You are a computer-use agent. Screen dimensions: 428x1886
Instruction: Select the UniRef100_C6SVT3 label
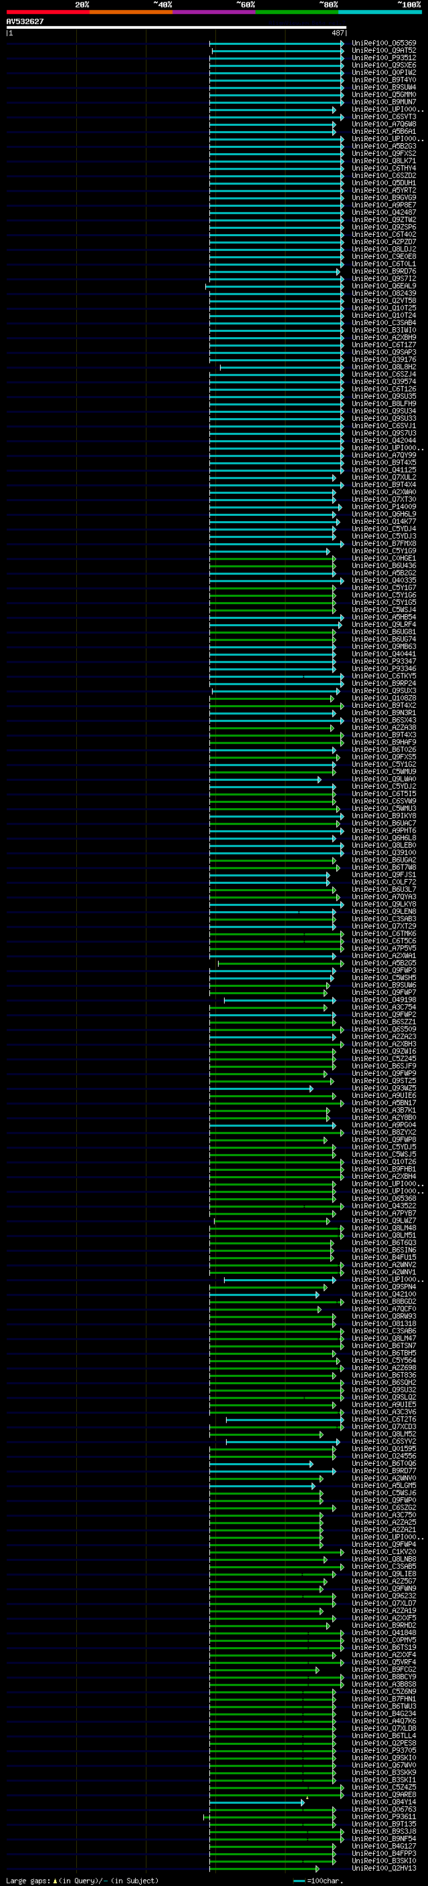point(384,116)
